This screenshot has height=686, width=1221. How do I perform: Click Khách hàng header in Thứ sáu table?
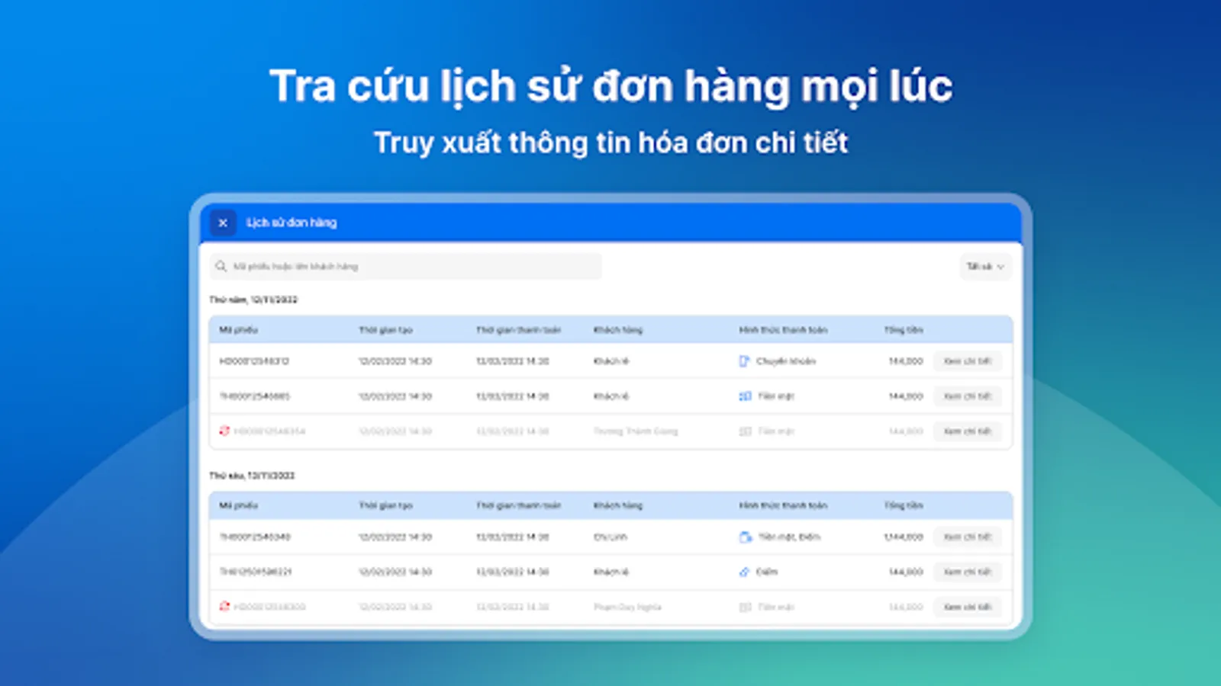(618, 505)
